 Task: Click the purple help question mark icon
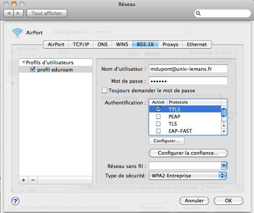16,201
